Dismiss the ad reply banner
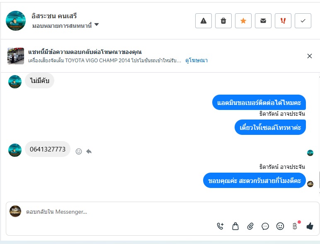Viewport: 320px width, 244px height. (310, 56)
